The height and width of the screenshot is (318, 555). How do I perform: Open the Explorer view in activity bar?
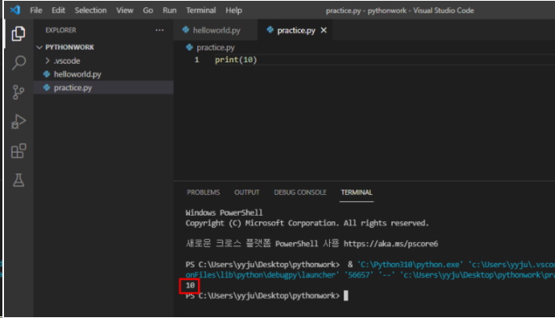(x=18, y=34)
